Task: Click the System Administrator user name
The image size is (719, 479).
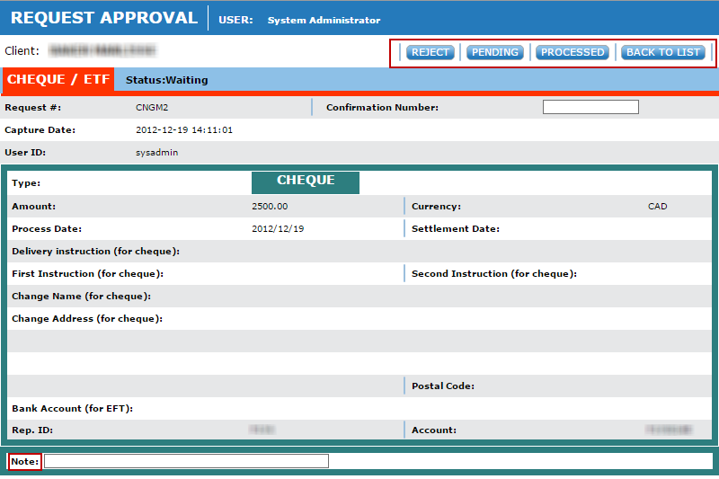Action: pos(324,20)
